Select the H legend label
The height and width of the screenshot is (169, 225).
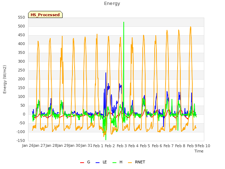click(x=121, y=162)
